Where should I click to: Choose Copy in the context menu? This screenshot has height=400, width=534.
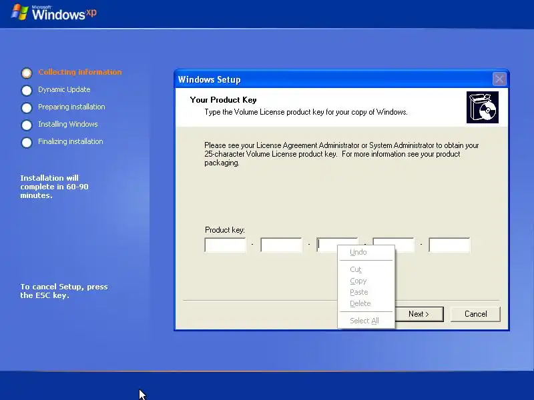(366, 281)
